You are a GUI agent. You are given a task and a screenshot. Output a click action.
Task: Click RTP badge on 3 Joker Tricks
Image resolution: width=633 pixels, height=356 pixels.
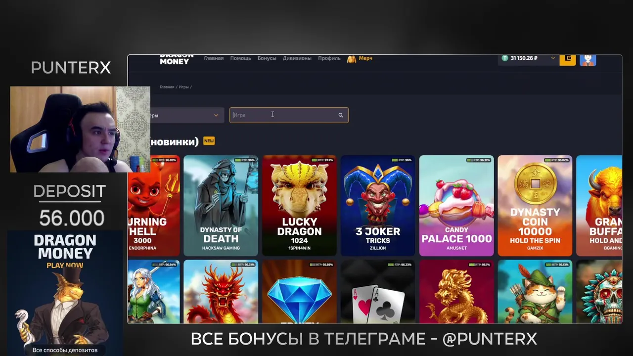[402, 160]
